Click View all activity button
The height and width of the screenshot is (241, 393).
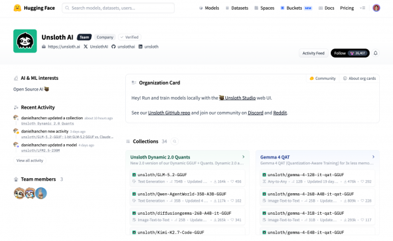click(30, 160)
